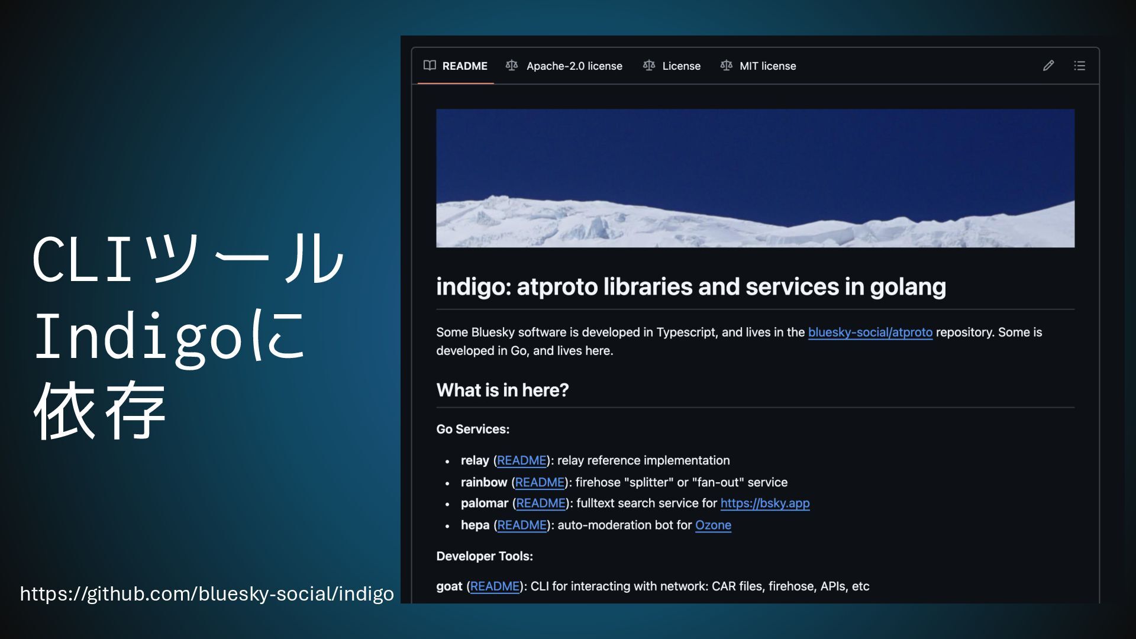Screen dimensions: 1136x639
Task: Click the scale icon beside License tab
Action: [648, 65]
